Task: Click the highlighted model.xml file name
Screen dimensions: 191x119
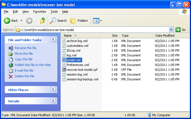Action: [x=74, y=60]
